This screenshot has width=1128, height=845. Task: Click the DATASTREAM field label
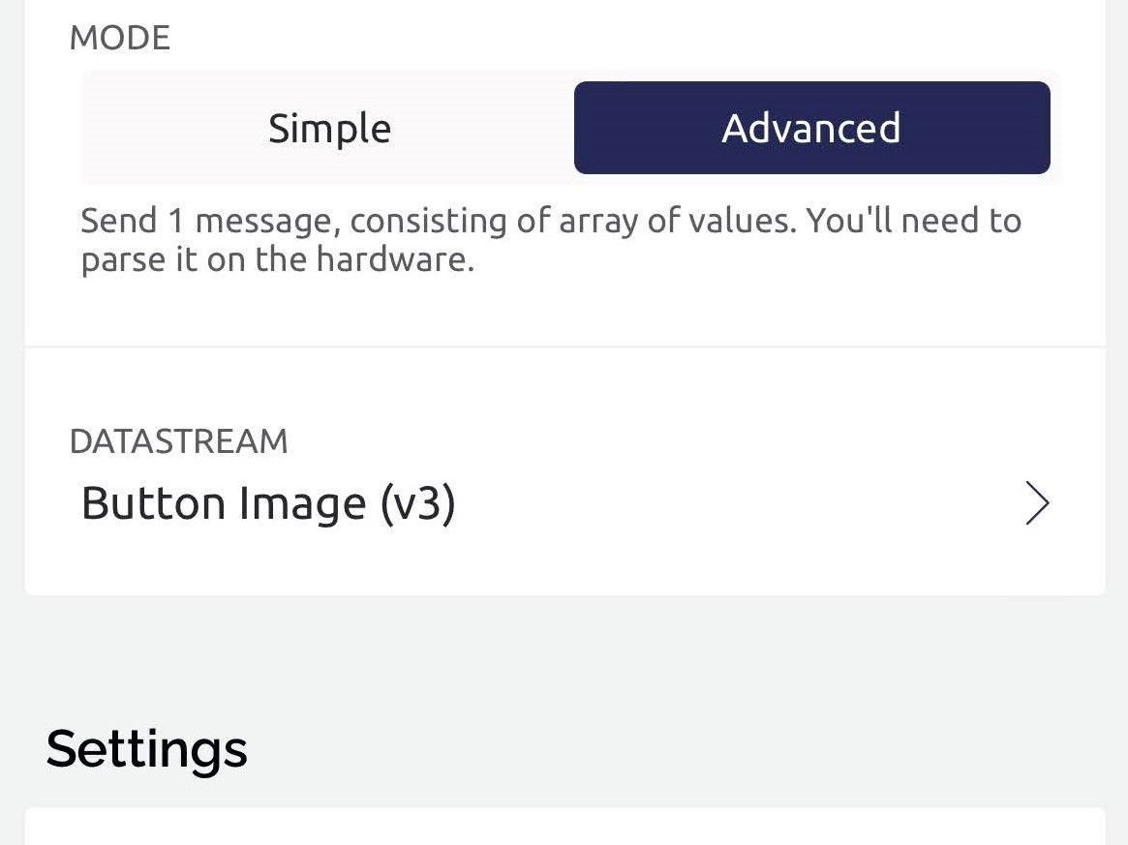179,441
